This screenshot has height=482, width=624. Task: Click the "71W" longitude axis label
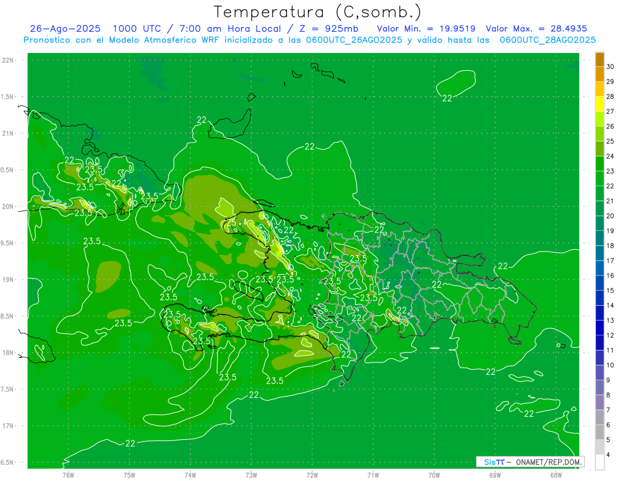(373, 475)
